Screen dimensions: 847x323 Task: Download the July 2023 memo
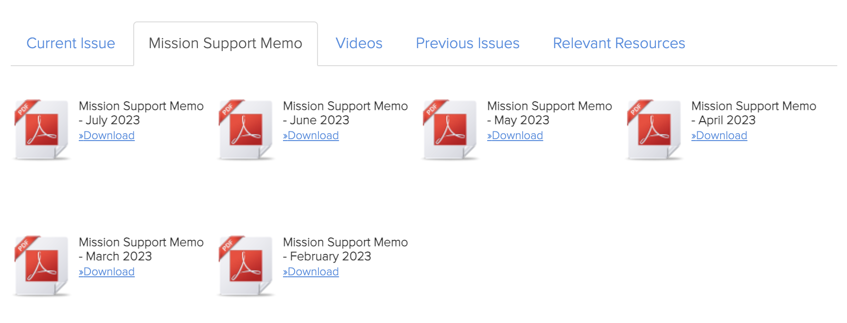pyautogui.click(x=107, y=136)
